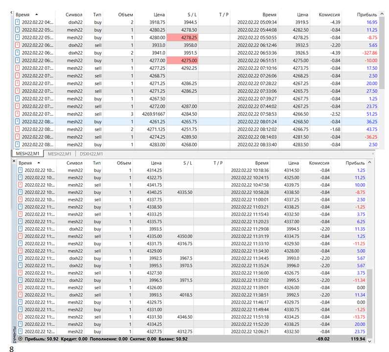
Task: Click the red-highlighted S/L cell 4278.25
Action: 183,38
